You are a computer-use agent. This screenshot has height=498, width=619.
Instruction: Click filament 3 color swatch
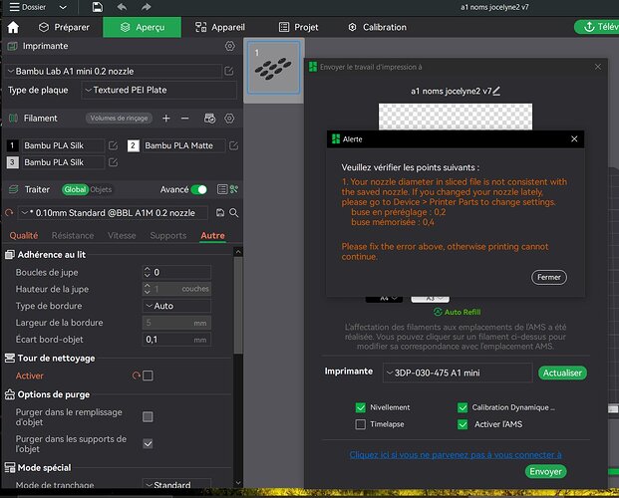[12, 162]
